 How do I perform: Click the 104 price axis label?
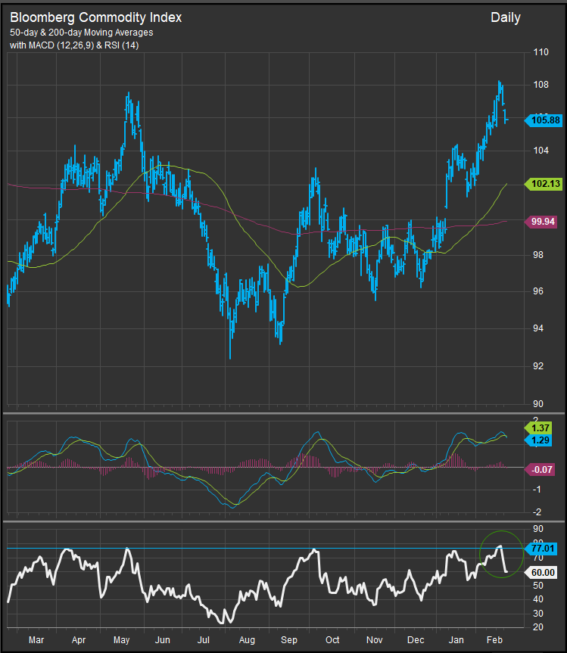coord(541,151)
